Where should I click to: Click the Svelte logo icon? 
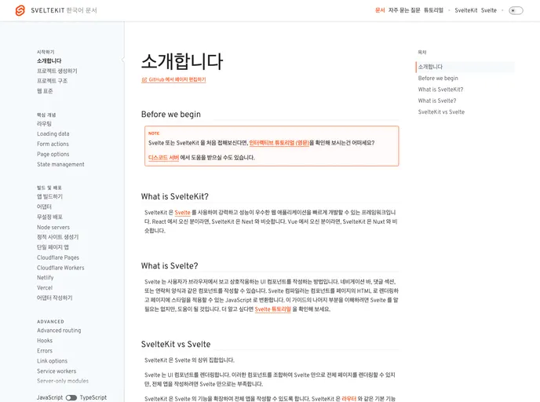pyautogui.click(x=20, y=10)
